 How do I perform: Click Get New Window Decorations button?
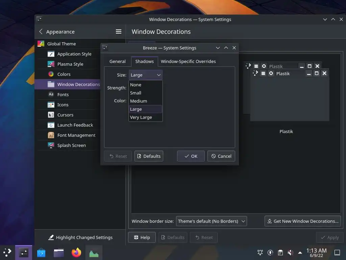click(303, 221)
